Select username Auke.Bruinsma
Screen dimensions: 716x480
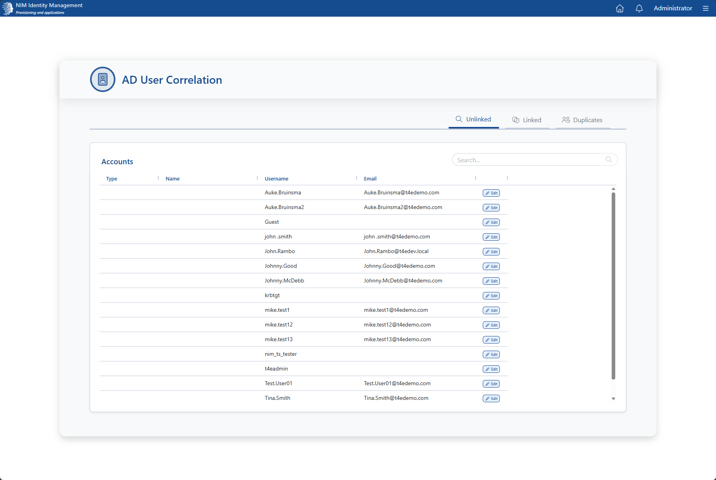pos(283,192)
